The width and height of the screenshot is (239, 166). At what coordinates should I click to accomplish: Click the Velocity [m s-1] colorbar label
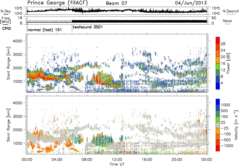pos(236,125)
